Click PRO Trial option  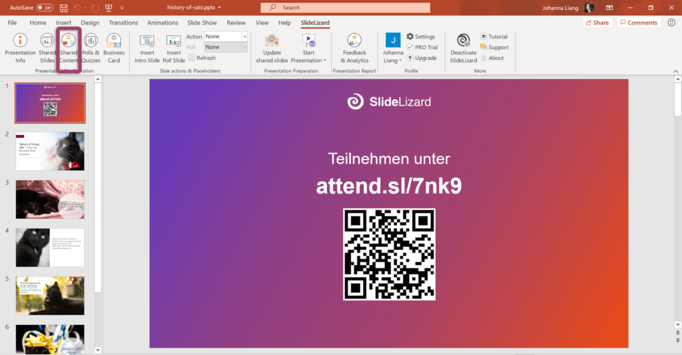[x=422, y=47]
